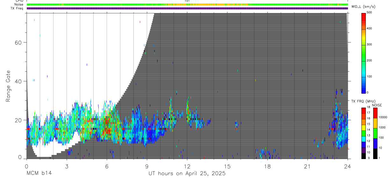Click the 'TX Freq' row label

pos(18,8)
